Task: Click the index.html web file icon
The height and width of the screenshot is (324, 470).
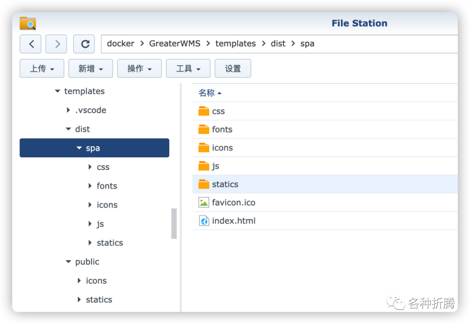Action: (x=204, y=221)
